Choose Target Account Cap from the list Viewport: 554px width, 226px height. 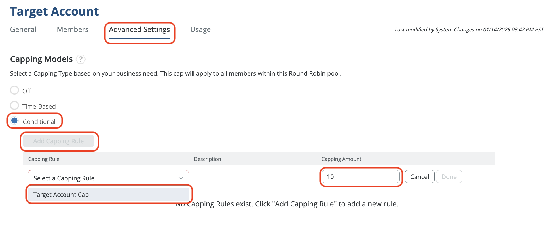[x=108, y=195]
